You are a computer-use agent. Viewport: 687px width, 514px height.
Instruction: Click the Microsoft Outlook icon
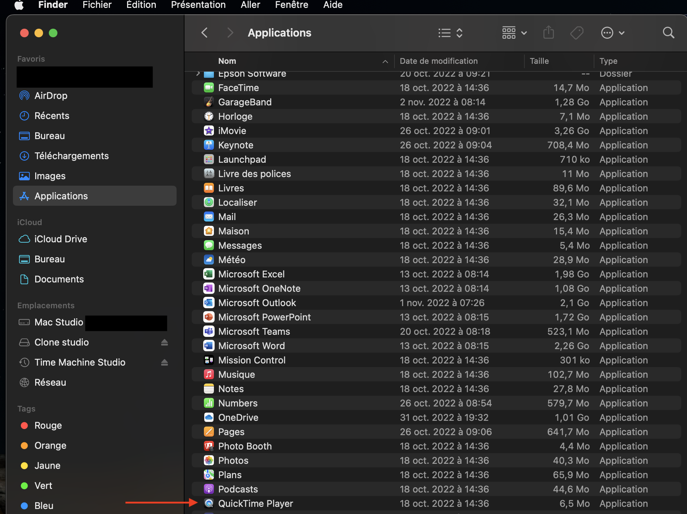click(209, 303)
